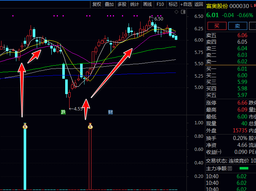The height and width of the screenshot is (191, 256).
Task: Click 外盘 value 15735
Action: click(240, 130)
